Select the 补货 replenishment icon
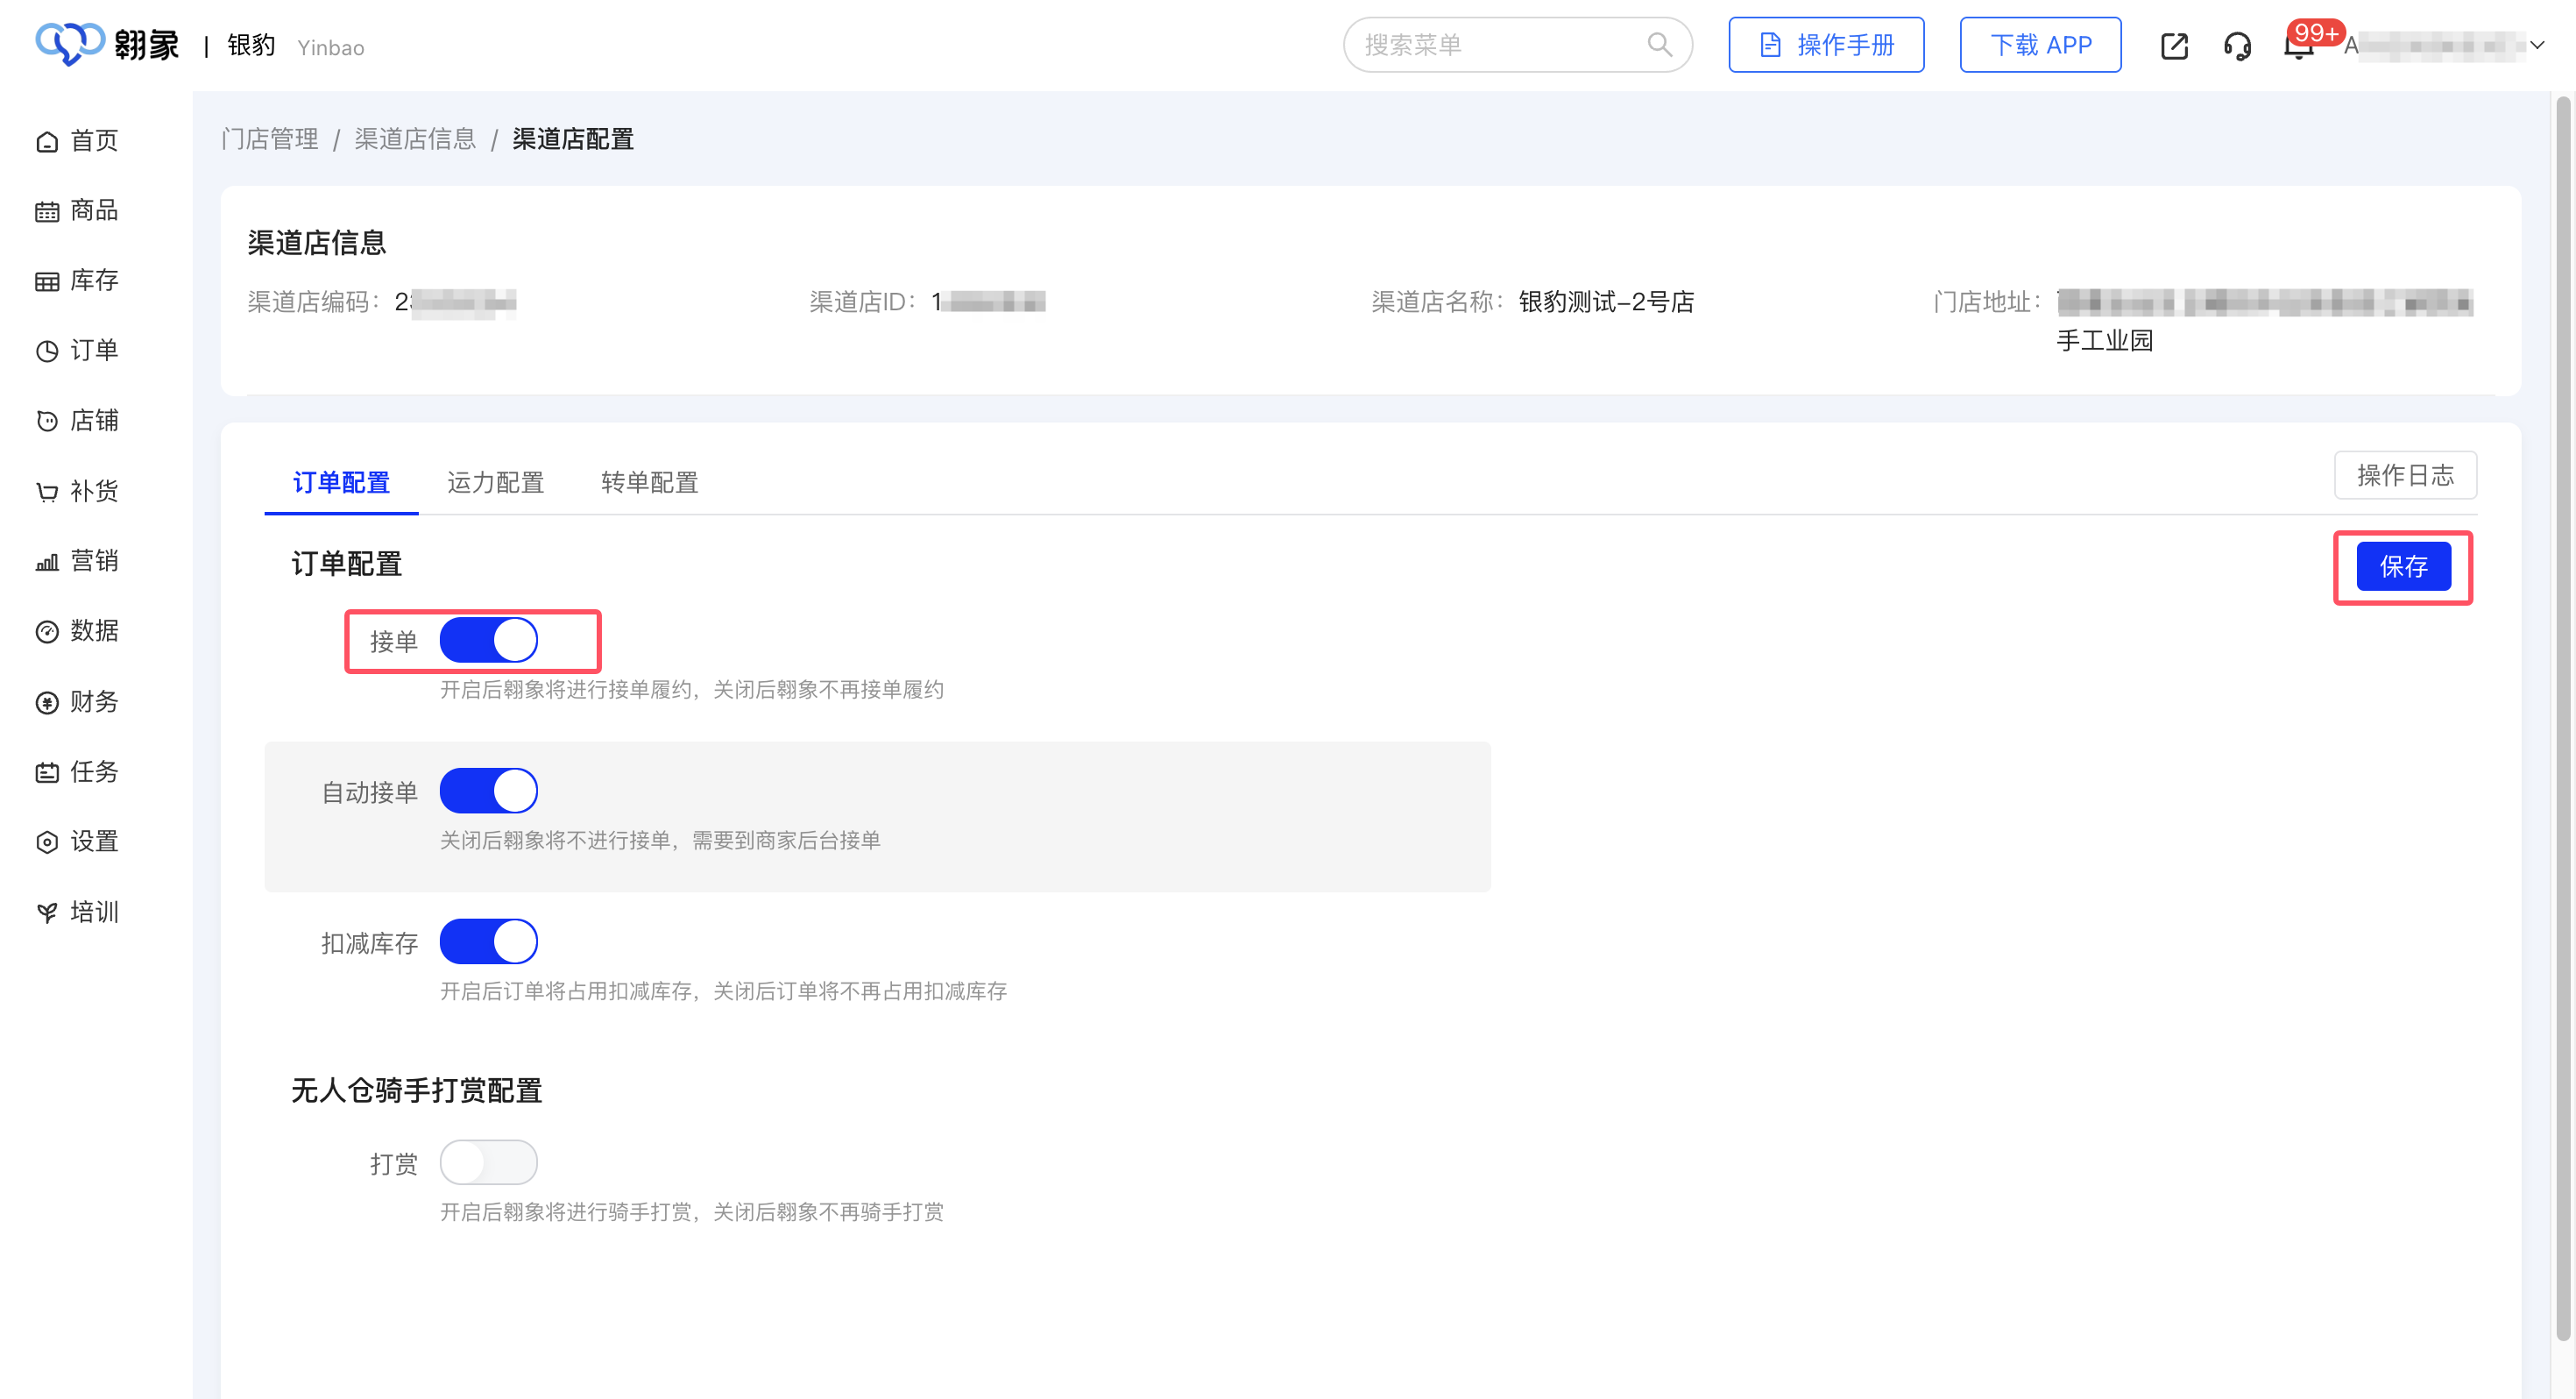 47,490
